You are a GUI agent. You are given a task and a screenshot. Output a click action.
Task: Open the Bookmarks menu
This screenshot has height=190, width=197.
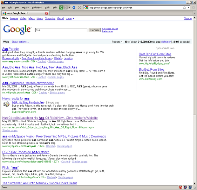pyautogui.click(x=37, y=7)
